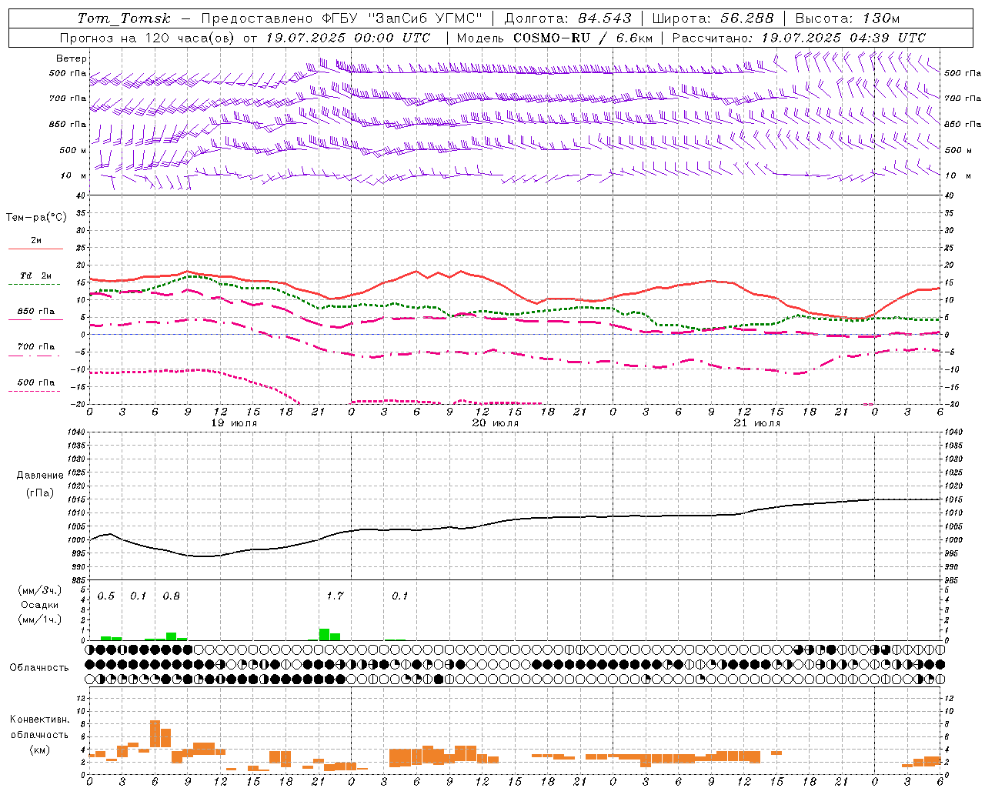Click the Tom_Tomsk station title
This screenshot has width=985, height=788.
(x=124, y=18)
